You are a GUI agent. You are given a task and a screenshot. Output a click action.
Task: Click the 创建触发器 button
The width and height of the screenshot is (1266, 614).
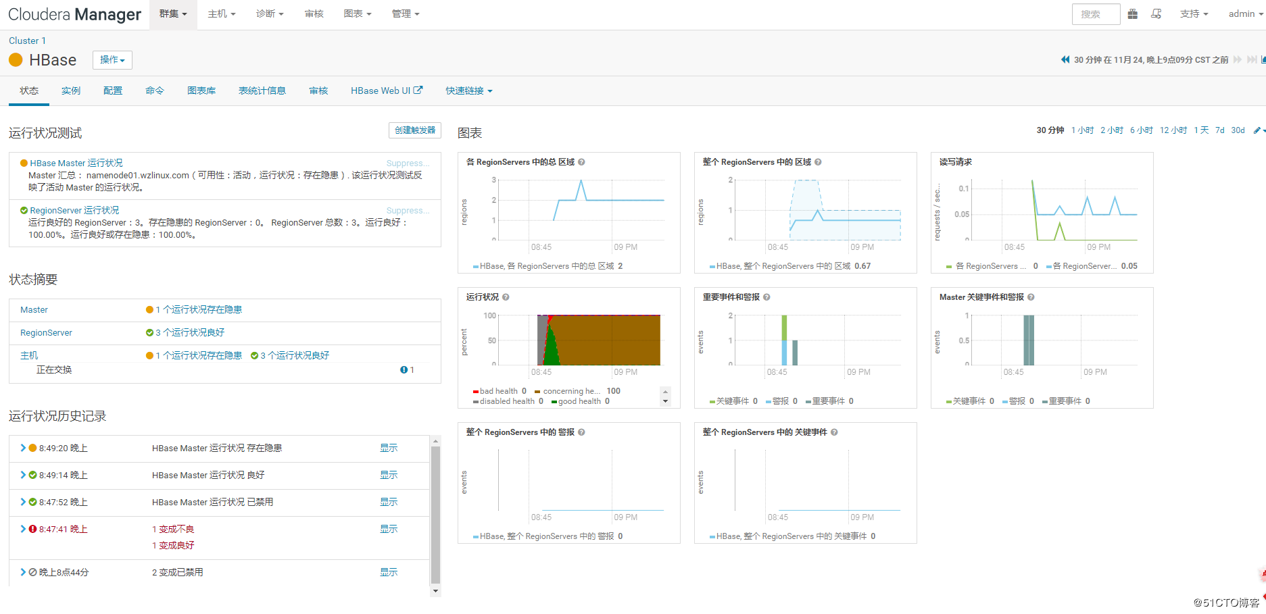tap(415, 130)
